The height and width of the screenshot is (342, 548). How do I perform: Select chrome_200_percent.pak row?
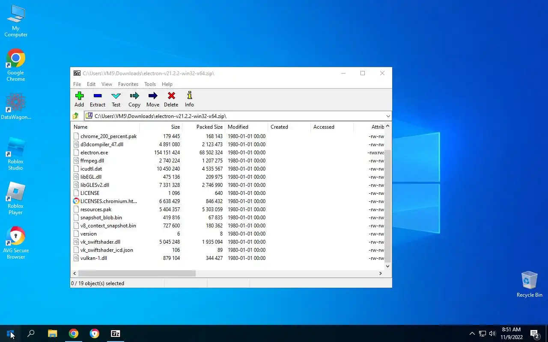coord(228,136)
